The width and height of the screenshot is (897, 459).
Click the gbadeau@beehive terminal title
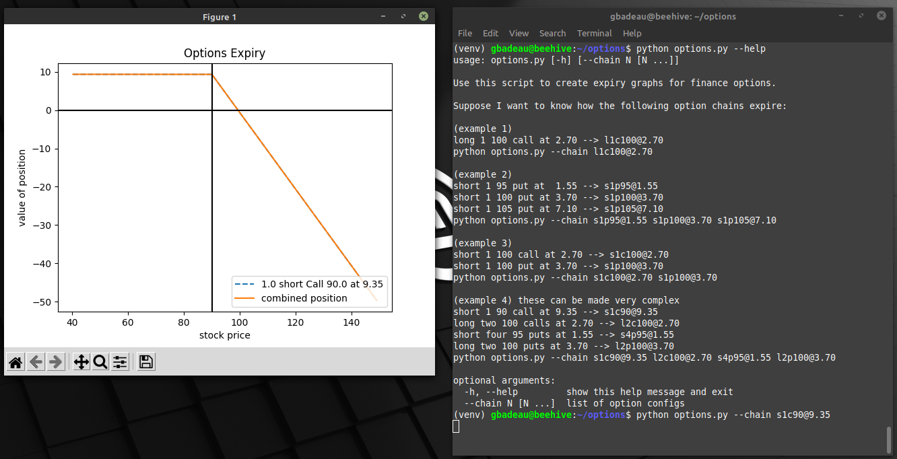(674, 16)
